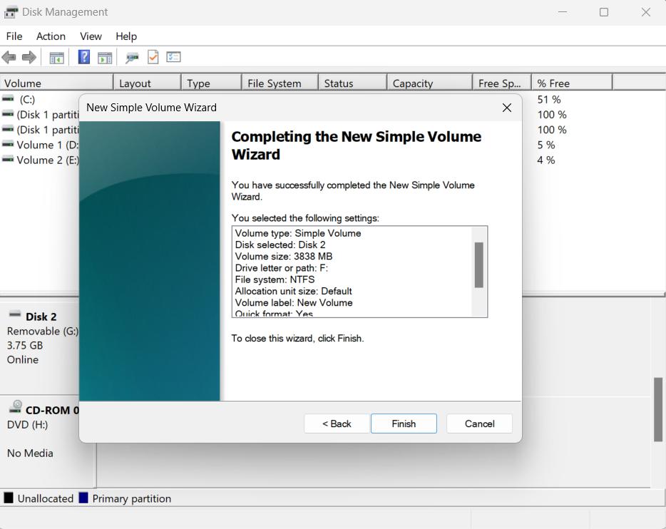Click the Rescan Disks toolbar icon
666x529 pixels.
tap(132, 58)
